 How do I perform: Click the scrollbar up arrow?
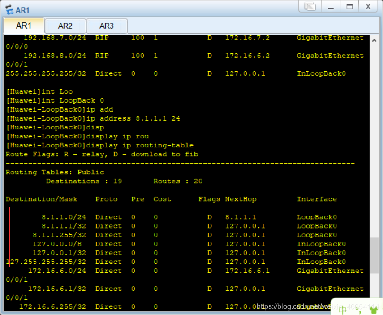374,41
